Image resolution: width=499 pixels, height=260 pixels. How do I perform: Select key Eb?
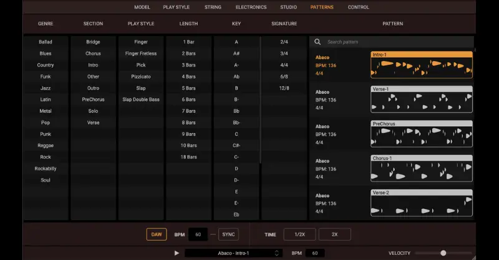(236, 215)
